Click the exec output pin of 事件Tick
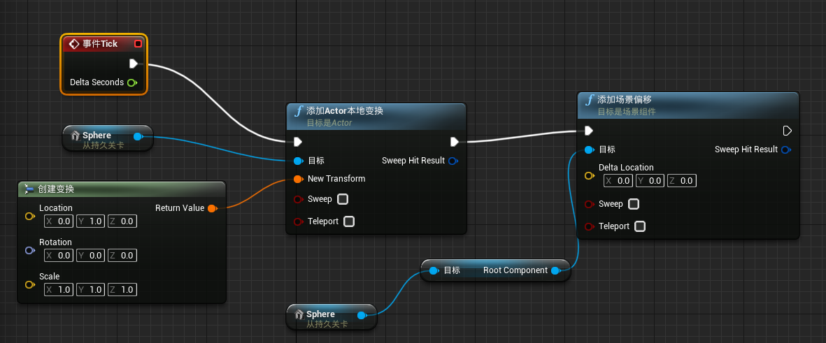Screen dimensions: 826x343 pos(134,64)
